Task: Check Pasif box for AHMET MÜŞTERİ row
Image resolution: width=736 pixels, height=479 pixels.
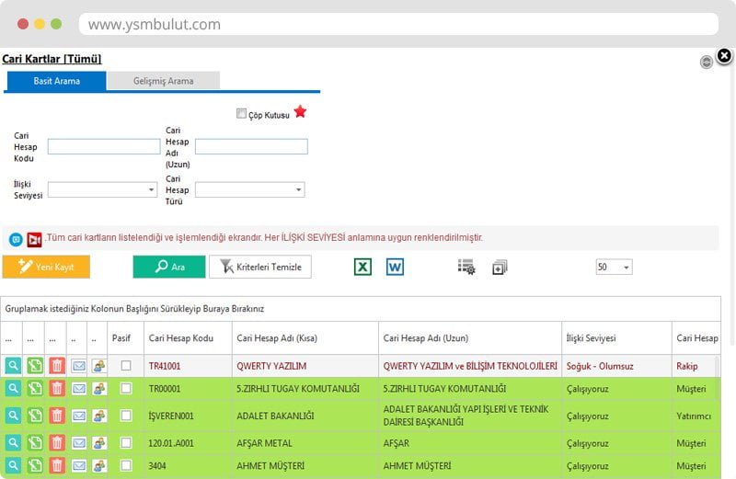Action: [126, 465]
